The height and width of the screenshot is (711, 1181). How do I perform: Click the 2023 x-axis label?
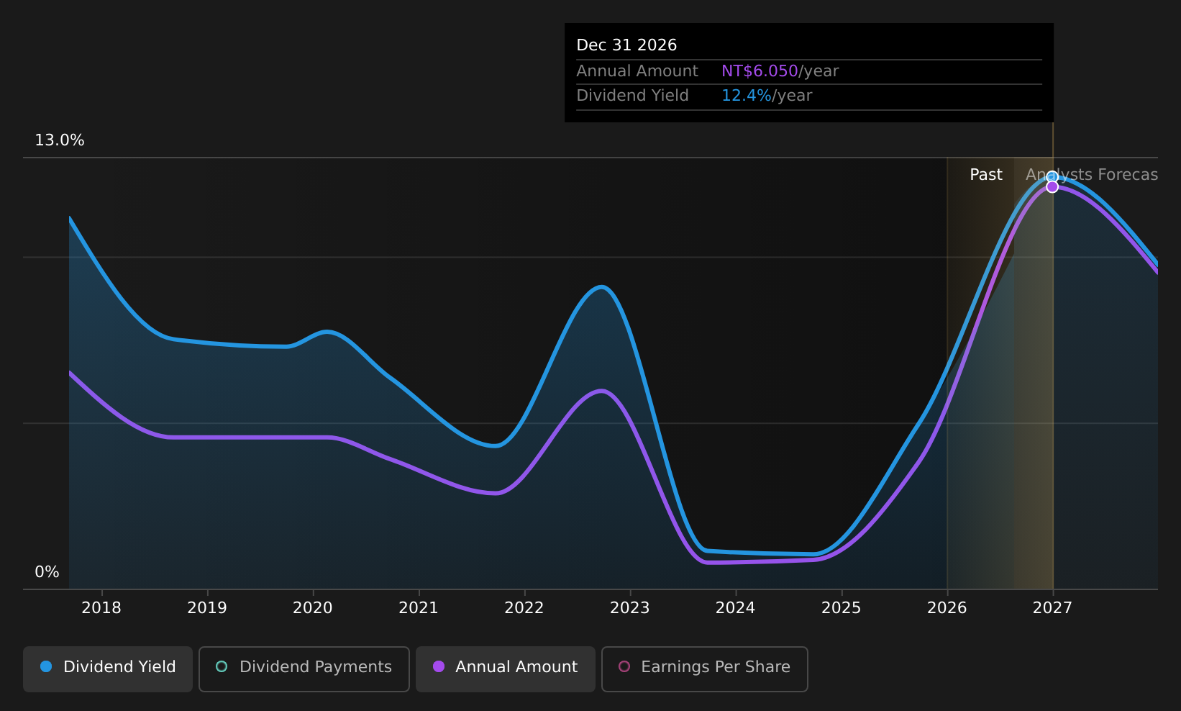[x=630, y=608]
